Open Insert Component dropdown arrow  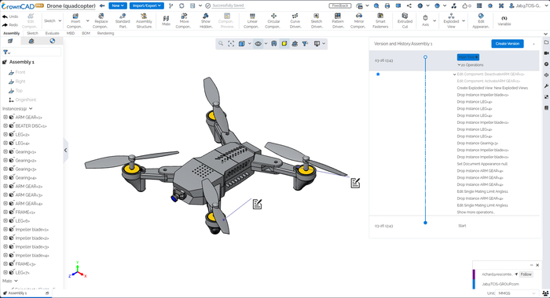tap(88, 21)
